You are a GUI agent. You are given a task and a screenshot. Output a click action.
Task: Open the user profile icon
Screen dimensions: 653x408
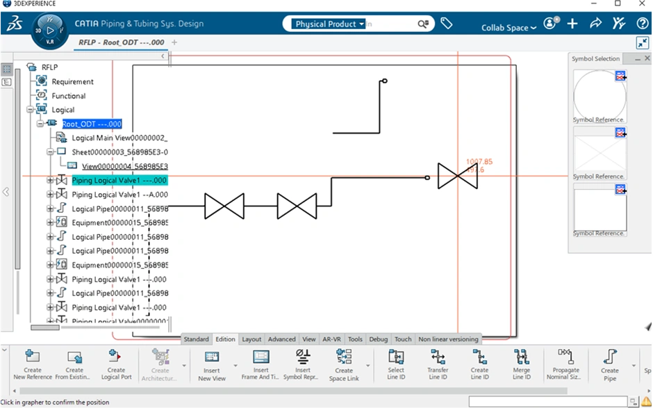tap(551, 23)
